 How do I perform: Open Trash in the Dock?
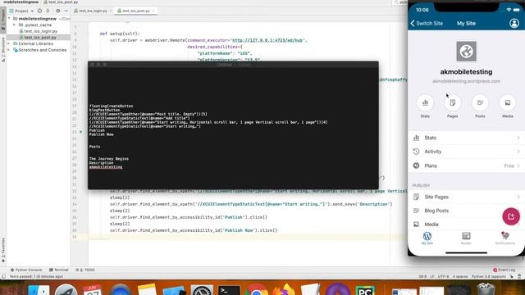tap(486, 289)
